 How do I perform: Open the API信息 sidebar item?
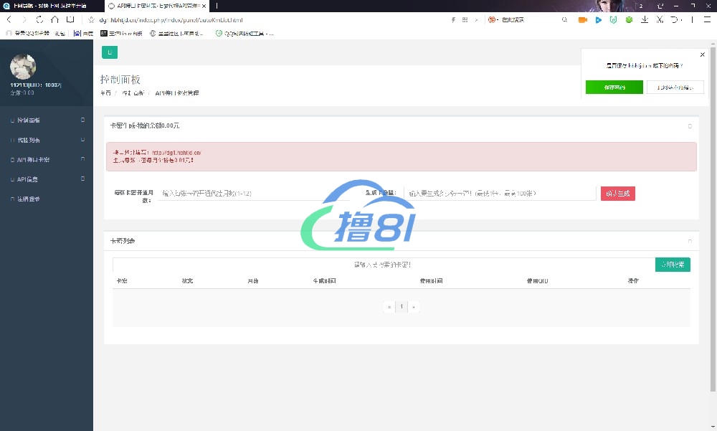[46, 179]
